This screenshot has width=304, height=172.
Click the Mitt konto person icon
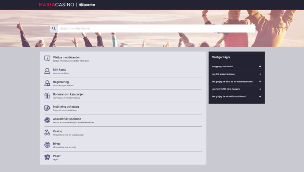(47, 71)
